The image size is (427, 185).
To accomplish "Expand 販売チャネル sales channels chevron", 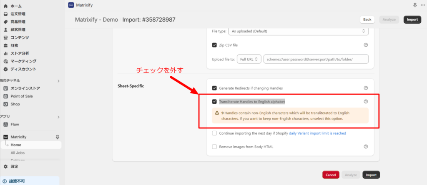I will (58, 81).
